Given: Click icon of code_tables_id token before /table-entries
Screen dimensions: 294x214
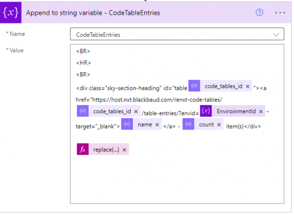Looking at the screenshot, I should tap(83, 111).
